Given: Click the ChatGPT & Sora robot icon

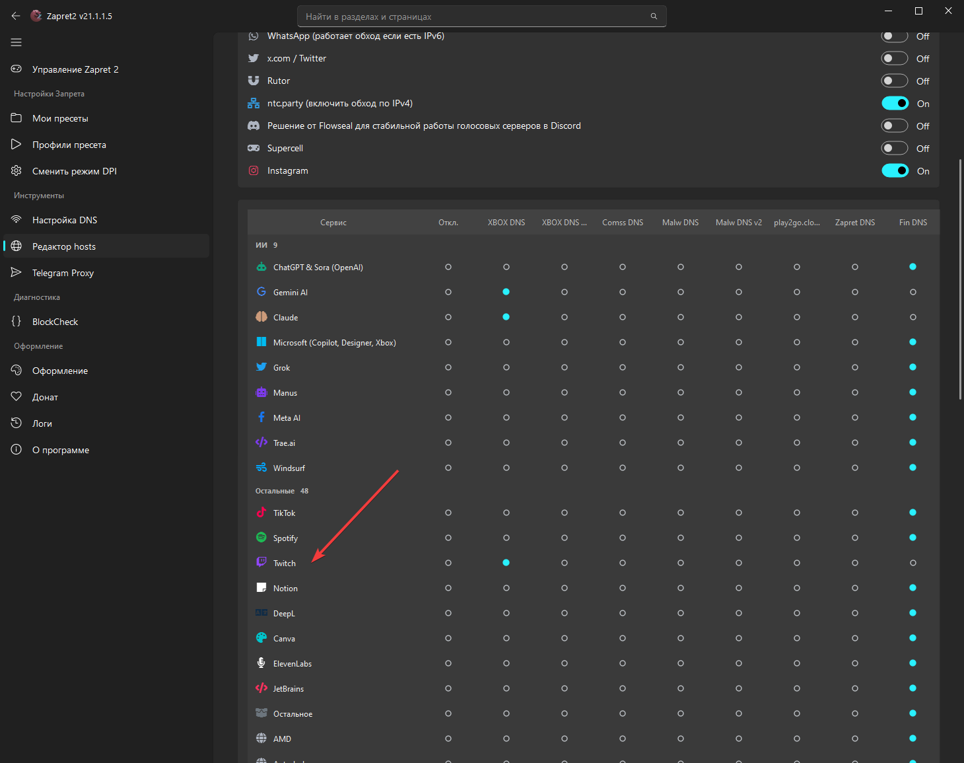Looking at the screenshot, I should [261, 267].
